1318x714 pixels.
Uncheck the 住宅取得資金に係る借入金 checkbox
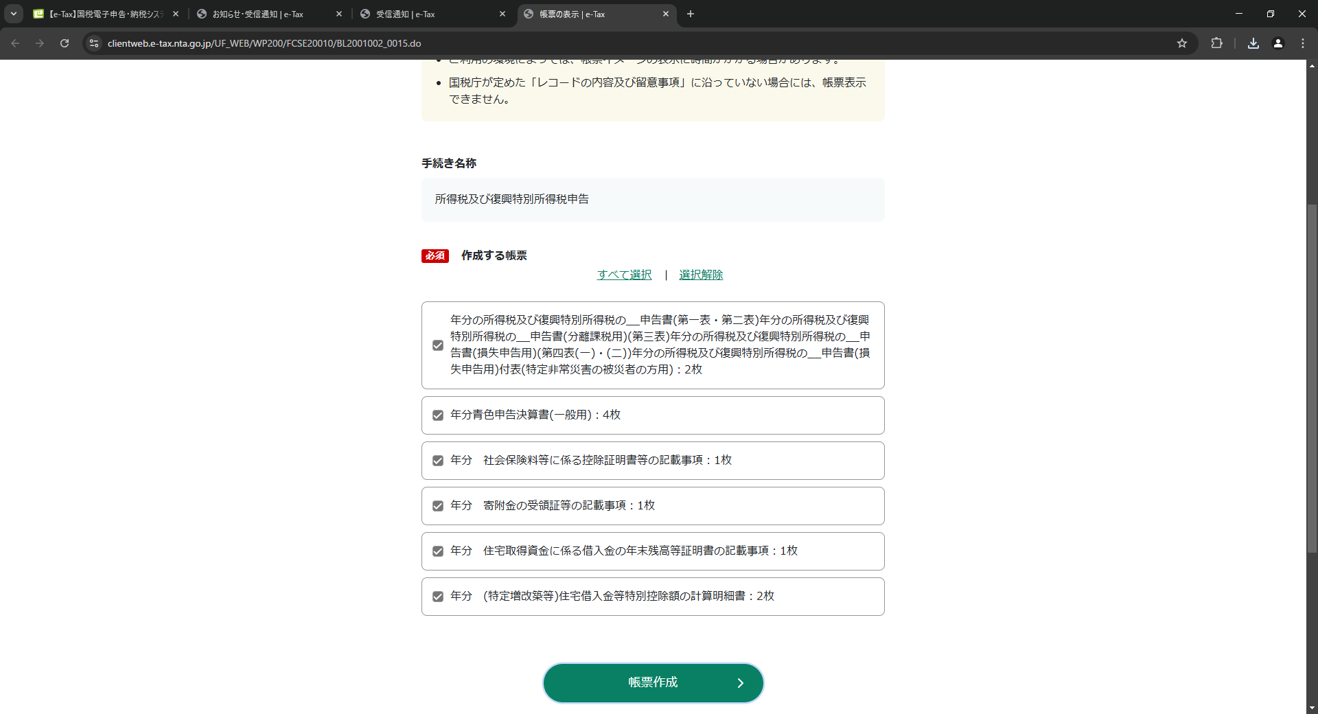438,551
